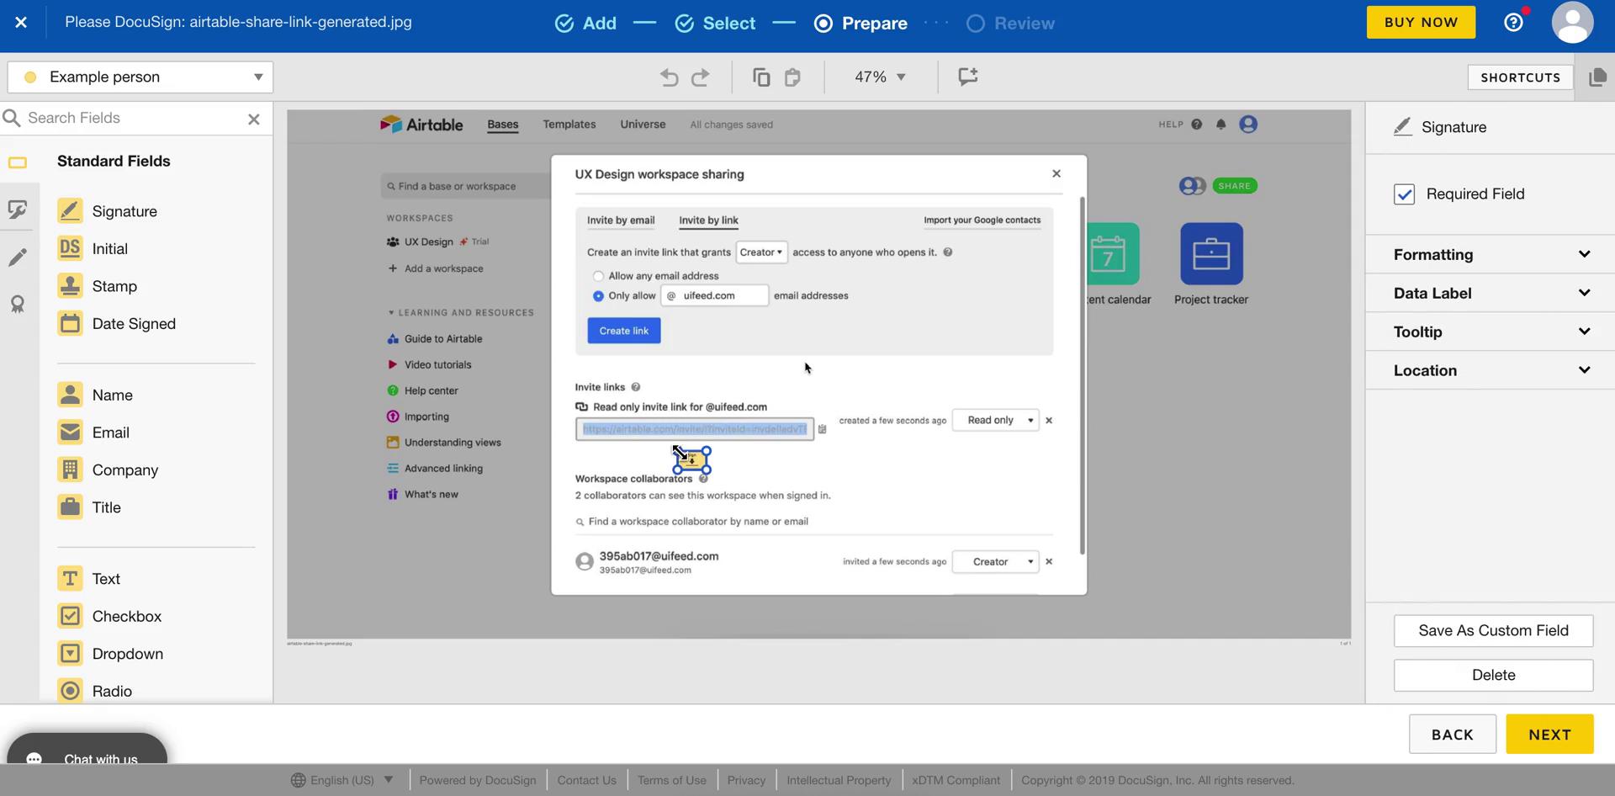1615x796 pixels.
Task: Open the English (US) language dropdown
Action: [x=342, y=780]
